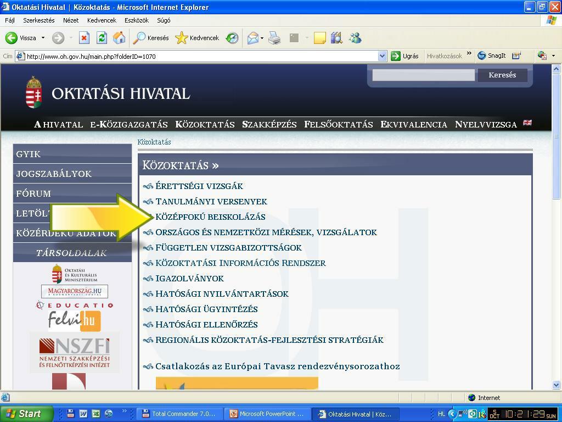The width and height of the screenshot is (562, 422).
Task: Click the yellow Discuss note icon
Action: coord(320,38)
